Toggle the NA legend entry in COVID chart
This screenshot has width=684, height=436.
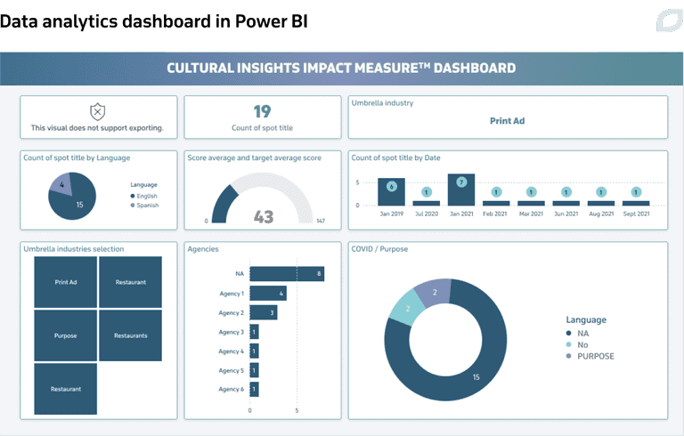point(583,334)
